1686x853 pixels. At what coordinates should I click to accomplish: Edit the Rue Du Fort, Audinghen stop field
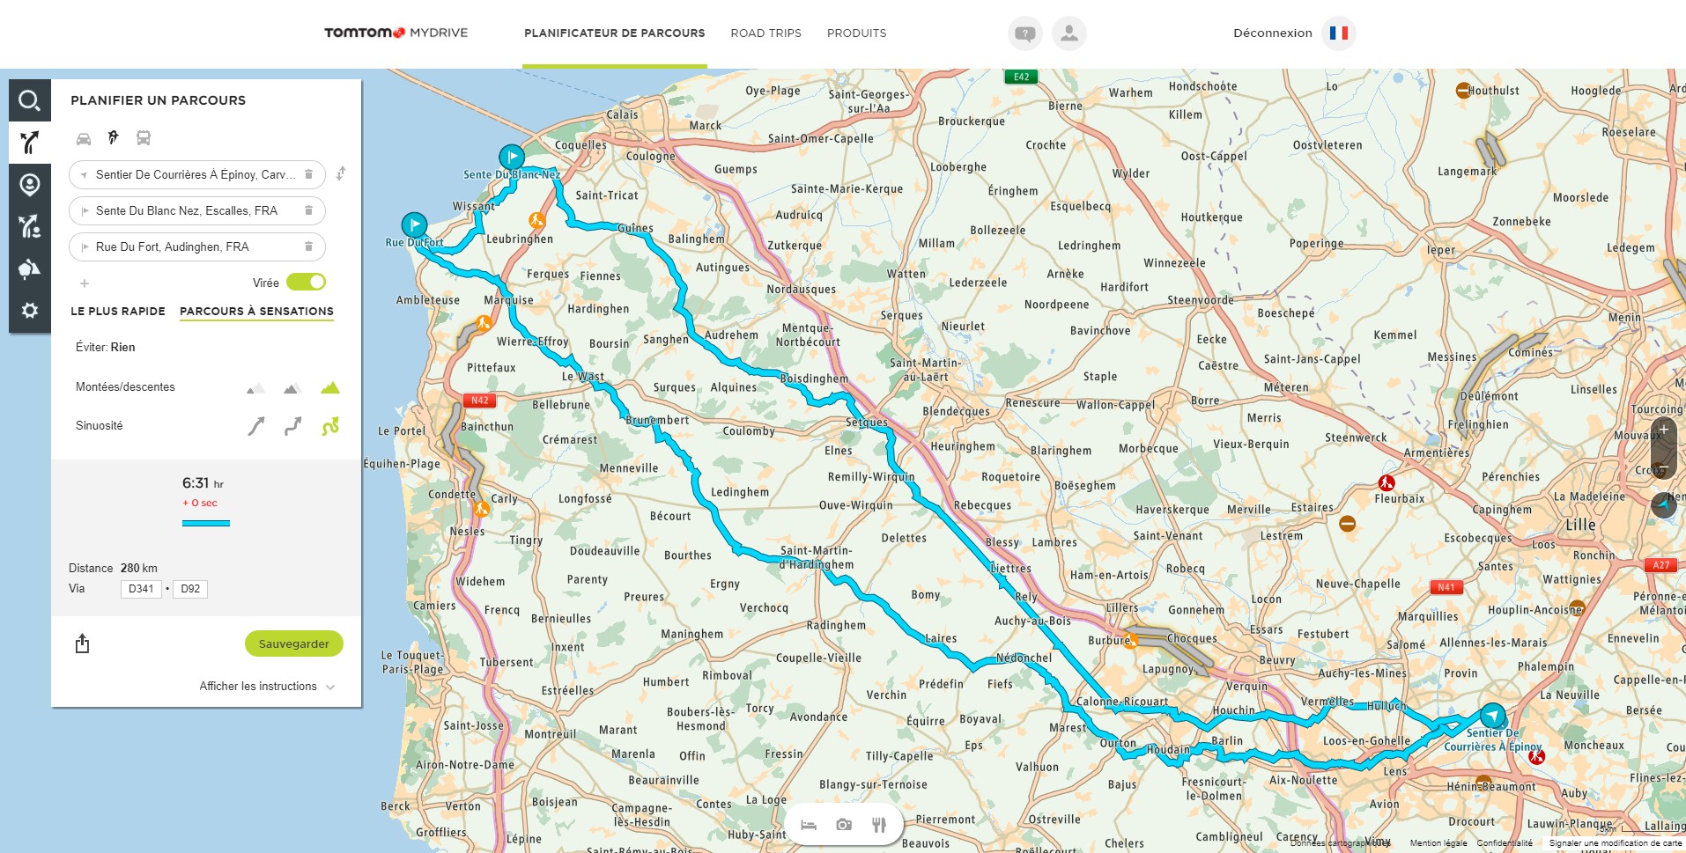(x=196, y=246)
